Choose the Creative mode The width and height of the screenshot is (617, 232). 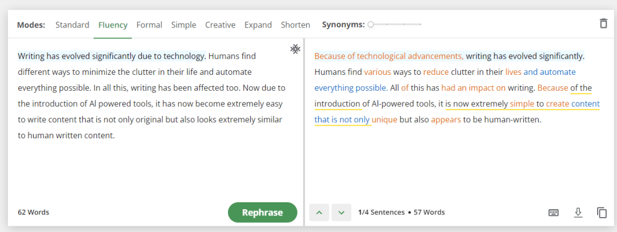coord(221,25)
